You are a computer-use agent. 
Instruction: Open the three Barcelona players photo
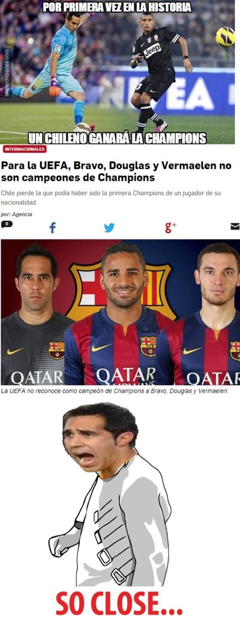coord(120,312)
